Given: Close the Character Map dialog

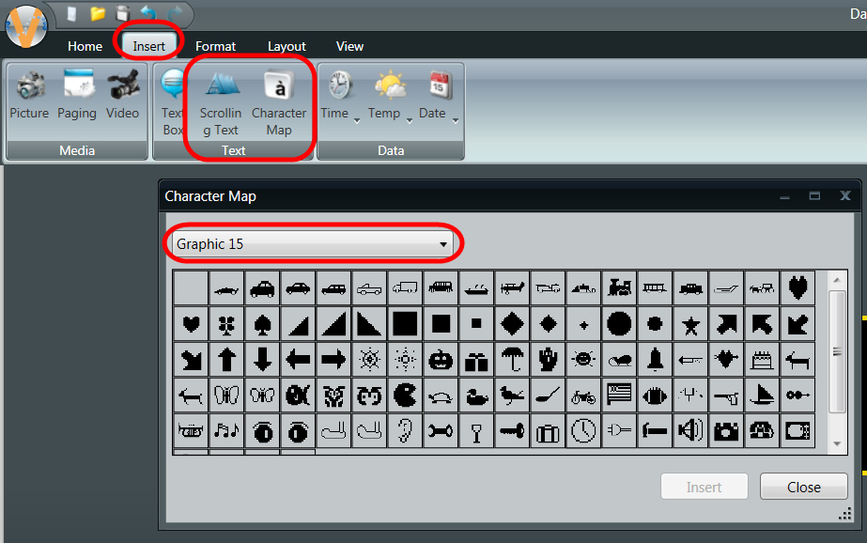Looking at the screenshot, I should coord(803,487).
